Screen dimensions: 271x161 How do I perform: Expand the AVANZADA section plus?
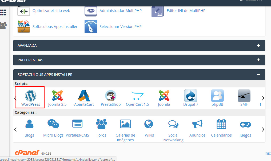coord(258,45)
